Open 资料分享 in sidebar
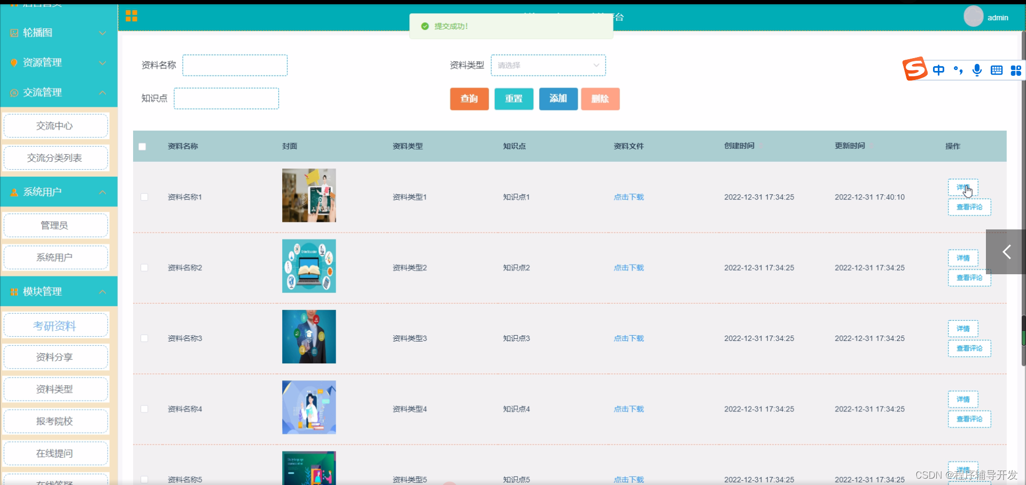Screen dimensions: 1026x485 click(x=56, y=357)
